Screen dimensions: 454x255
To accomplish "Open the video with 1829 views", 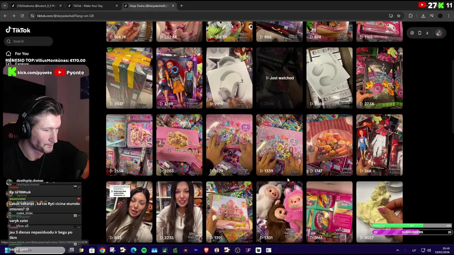I will pyautogui.click(x=229, y=145).
